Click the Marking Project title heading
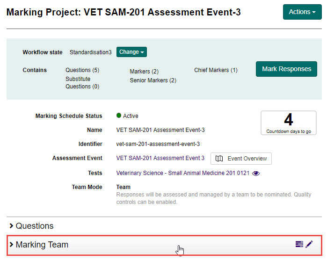The height and width of the screenshot is (262, 327). click(x=124, y=13)
